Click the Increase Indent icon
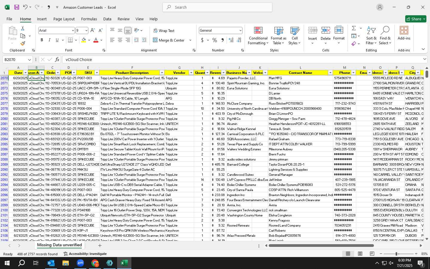The image size is (430, 269). click(x=144, y=40)
